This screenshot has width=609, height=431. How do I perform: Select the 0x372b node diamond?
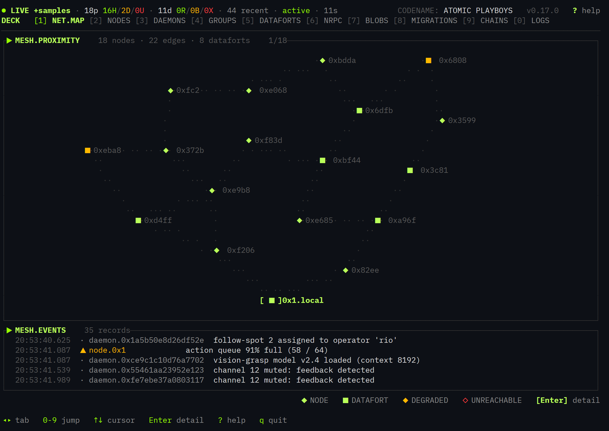tap(166, 150)
